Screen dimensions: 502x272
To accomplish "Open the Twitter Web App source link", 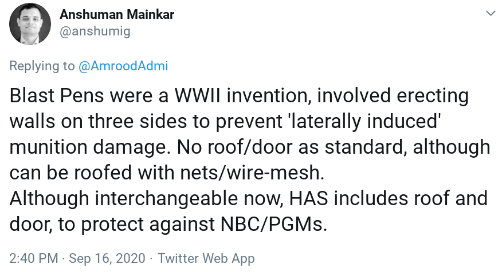I will tap(206, 258).
